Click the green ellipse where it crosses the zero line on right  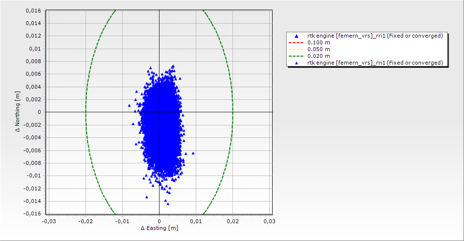pos(232,112)
